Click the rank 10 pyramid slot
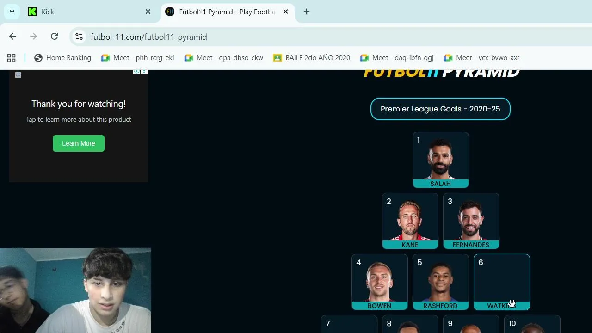592x333 pixels. point(532,324)
